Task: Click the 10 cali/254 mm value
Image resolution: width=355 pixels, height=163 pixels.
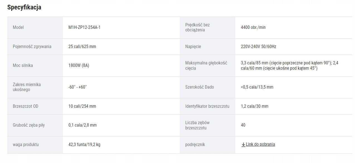Action: coord(82,106)
